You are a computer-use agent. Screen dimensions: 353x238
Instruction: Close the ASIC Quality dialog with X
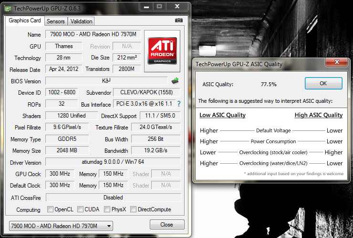pyautogui.click(x=337, y=62)
